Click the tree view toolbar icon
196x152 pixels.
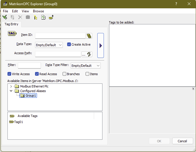coord(36,17)
